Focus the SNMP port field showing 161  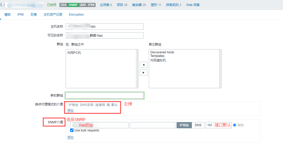[219, 125]
